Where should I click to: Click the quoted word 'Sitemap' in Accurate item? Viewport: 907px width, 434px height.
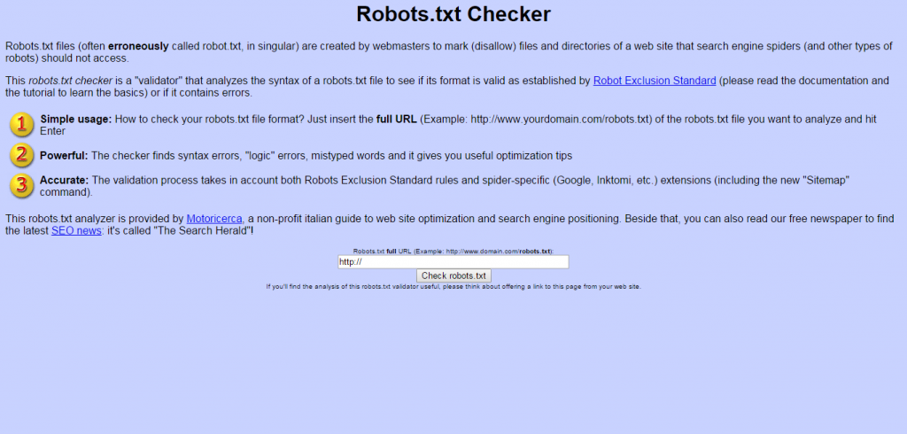click(822, 180)
